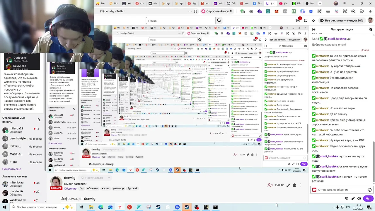Open the taskbar clock showing 13:15
This screenshot has height=211, width=375.
358,207
